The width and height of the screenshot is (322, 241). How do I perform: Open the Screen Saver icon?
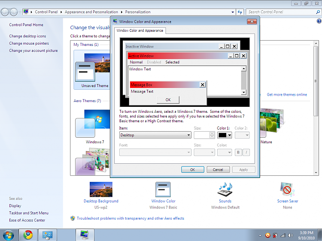287,189
